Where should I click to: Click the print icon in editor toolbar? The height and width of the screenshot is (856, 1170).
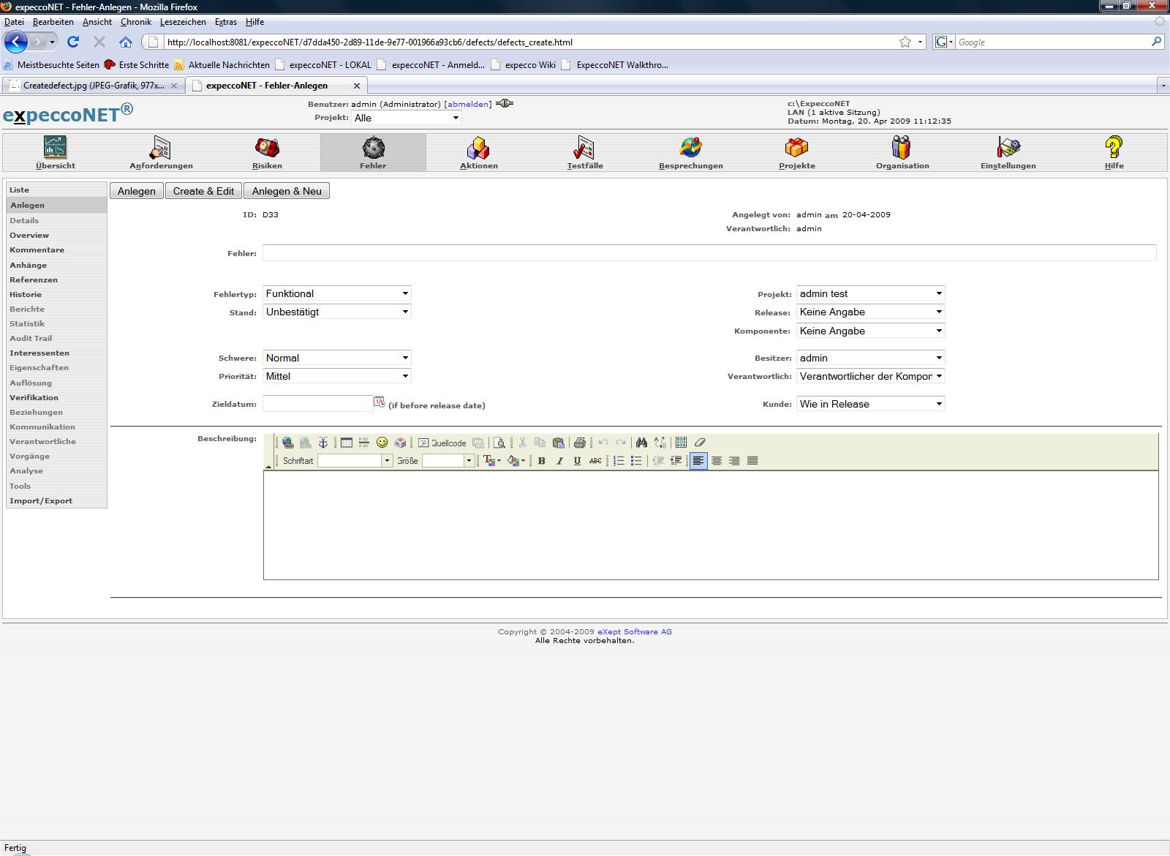click(579, 443)
